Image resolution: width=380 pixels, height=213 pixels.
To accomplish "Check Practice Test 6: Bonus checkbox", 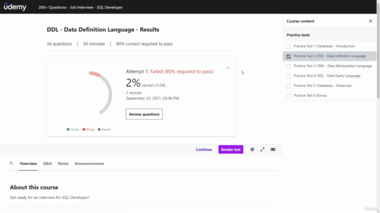I will [289, 96].
